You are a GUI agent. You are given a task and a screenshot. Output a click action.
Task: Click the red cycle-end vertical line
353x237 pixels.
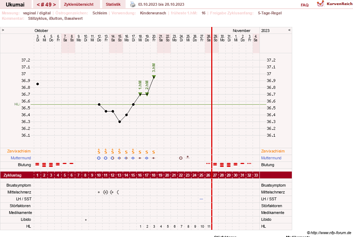[x=212, y=128]
